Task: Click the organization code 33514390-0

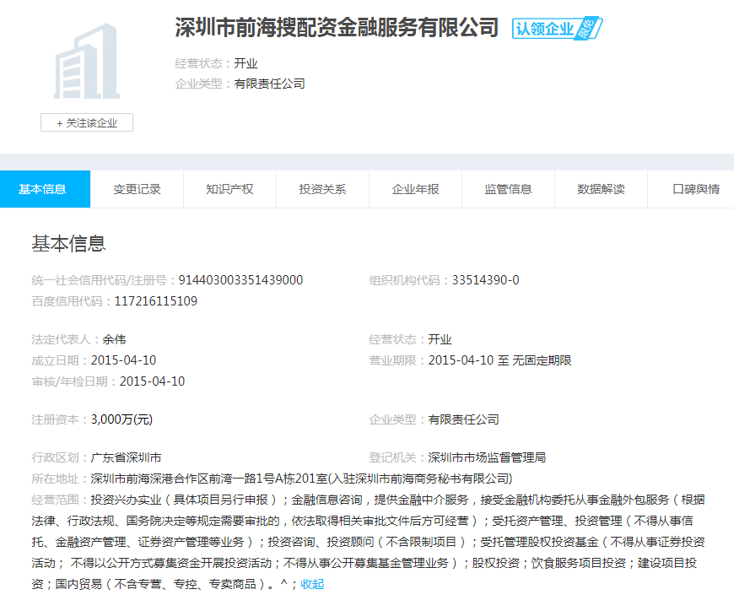Action: (x=485, y=280)
